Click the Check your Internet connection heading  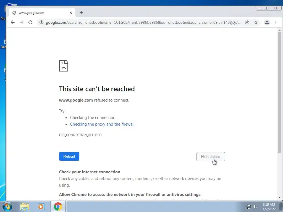coord(90,172)
